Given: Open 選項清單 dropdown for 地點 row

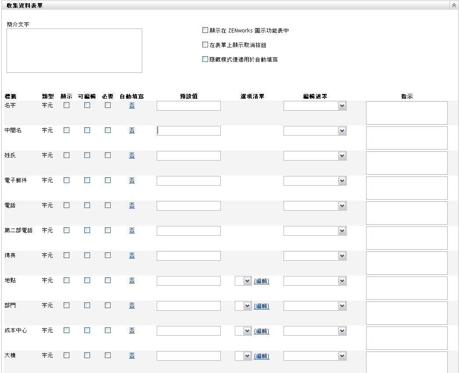Looking at the screenshot, I should [x=247, y=281].
